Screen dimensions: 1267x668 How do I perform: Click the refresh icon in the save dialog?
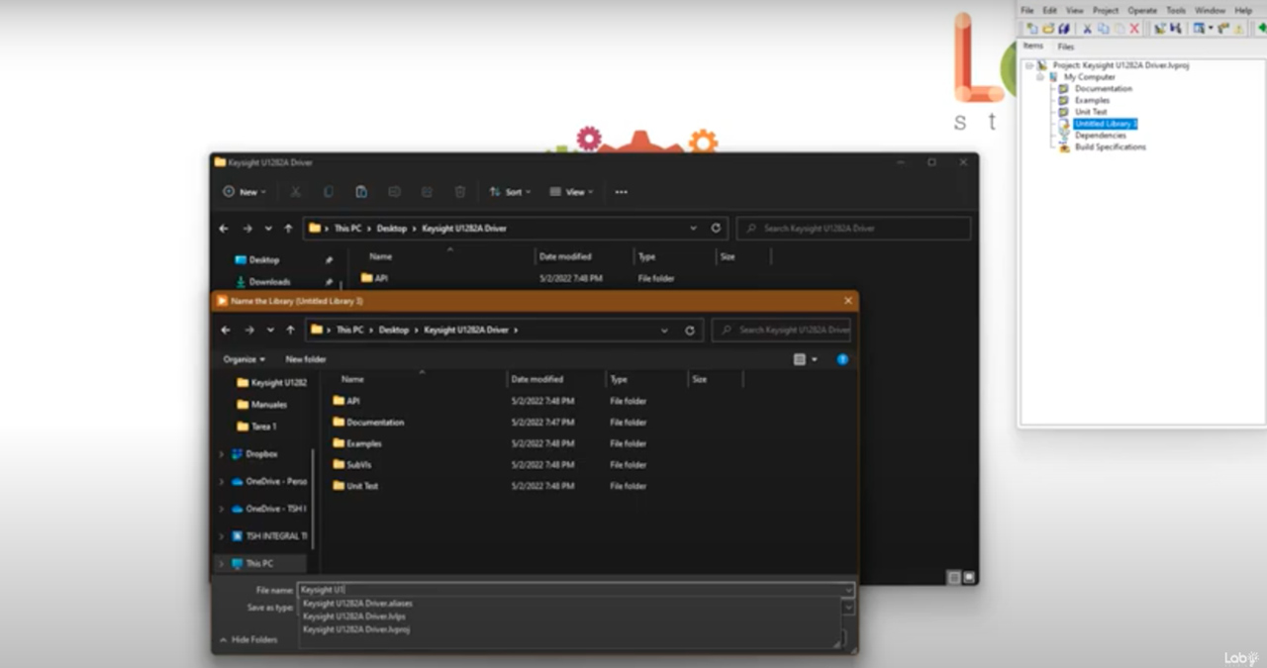690,331
